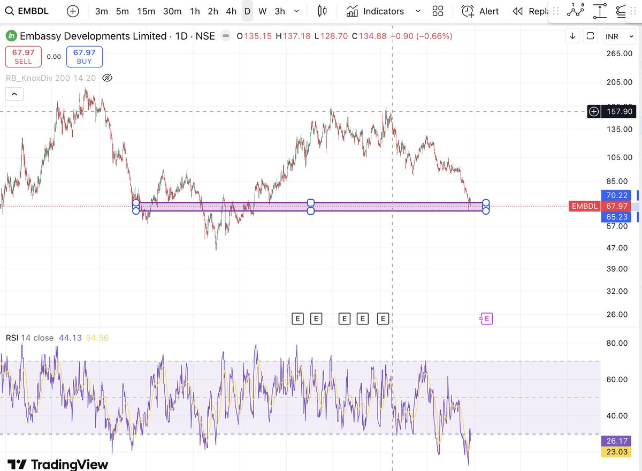Click the auto-fit chart icon near INR
The height and width of the screenshot is (471, 642).
click(x=591, y=36)
